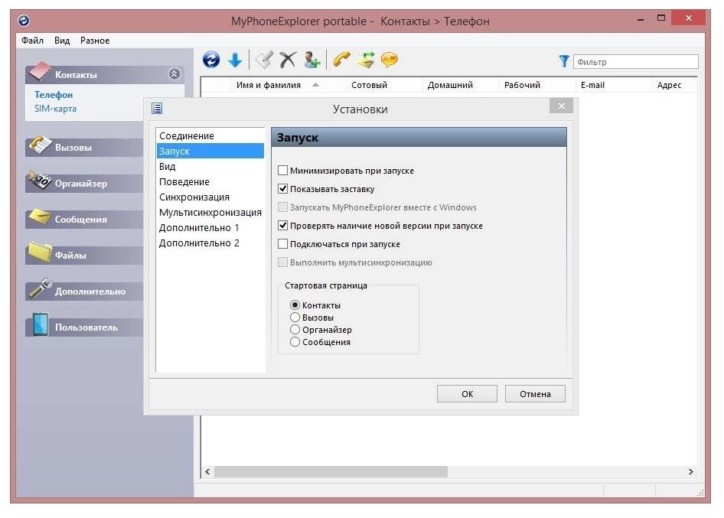Click the orange chat bubble icon

(390, 60)
